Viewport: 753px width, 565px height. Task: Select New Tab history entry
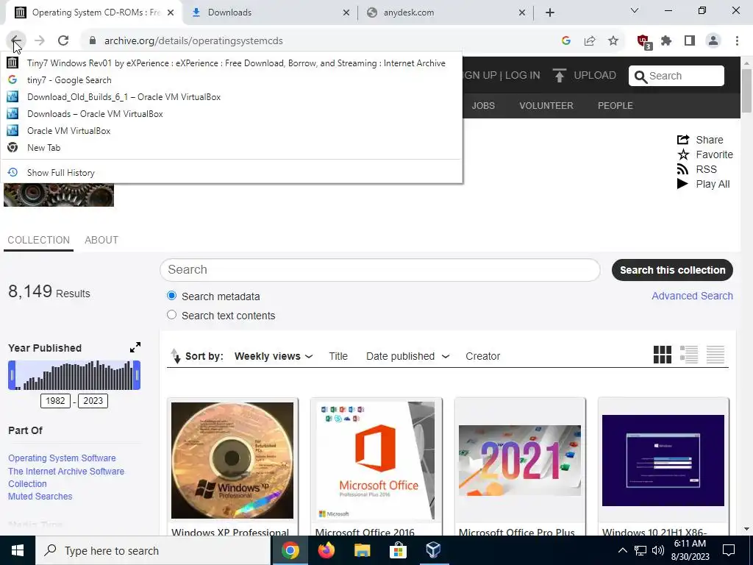pyautogui.click(x=231, y=147)
